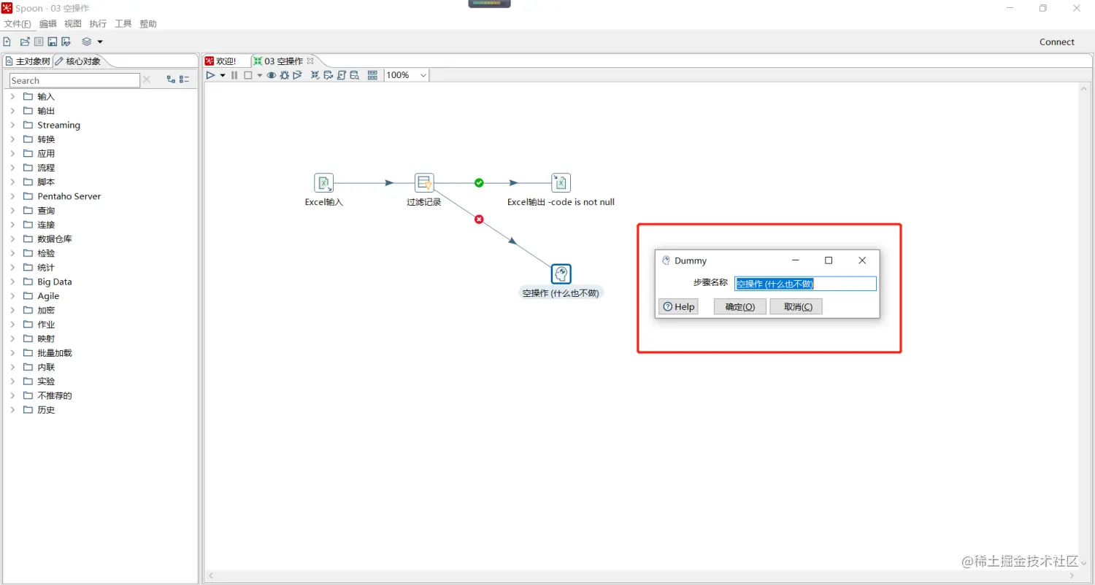Clear the search field with the X
This screenshot has height=585, width=1095.
[x=147, y=80]
